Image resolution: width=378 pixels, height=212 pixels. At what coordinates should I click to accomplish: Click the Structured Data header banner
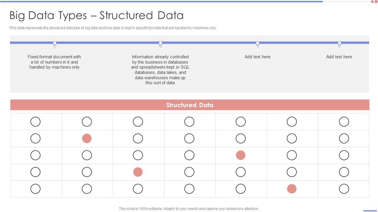(190, 105)
